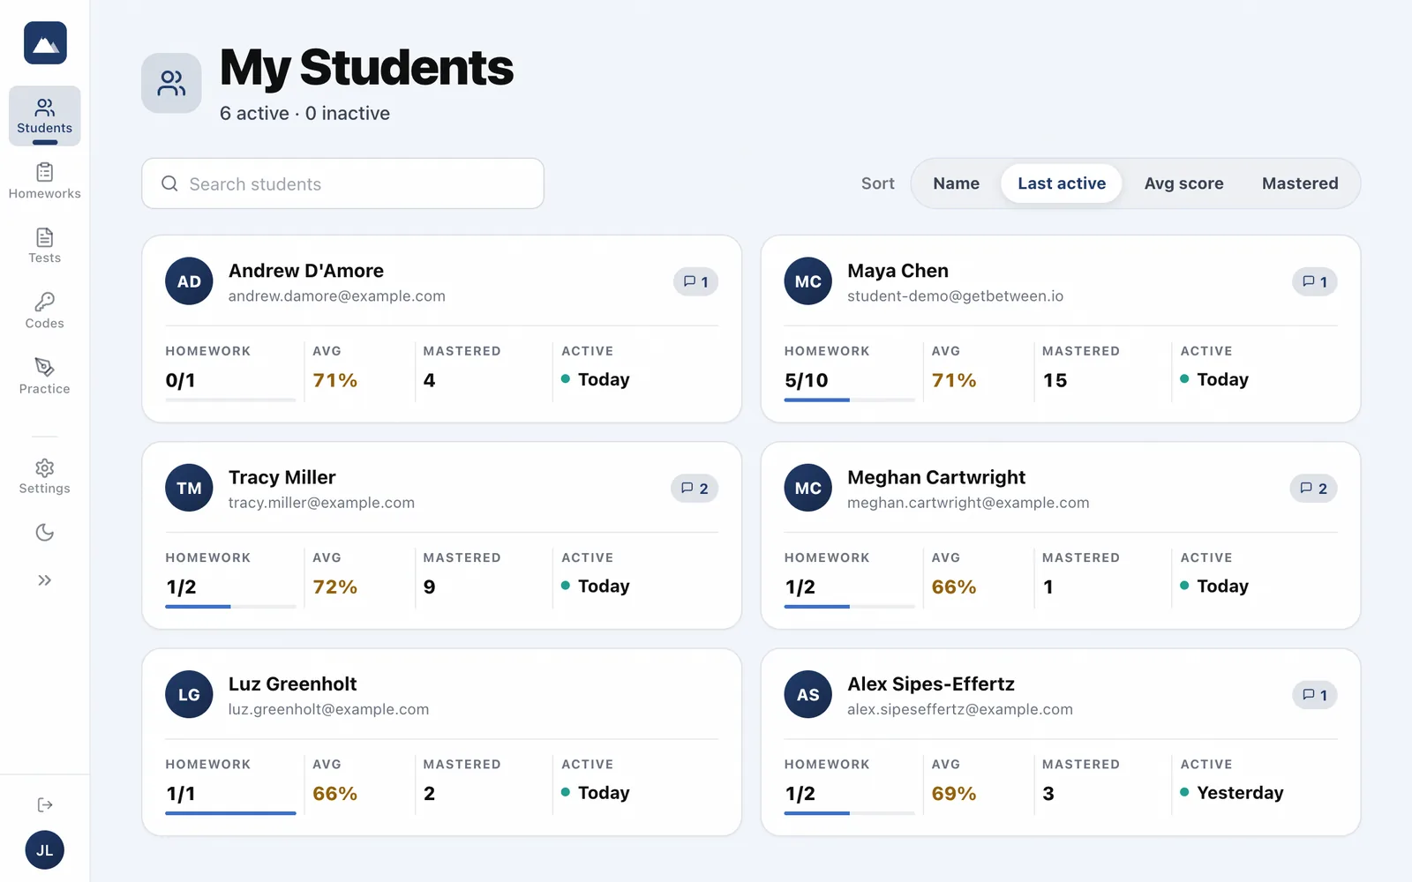Toggle dark mode moon icon
Image resolution: width=1412 pixels, height=882 pixels.
click(45, 532)
